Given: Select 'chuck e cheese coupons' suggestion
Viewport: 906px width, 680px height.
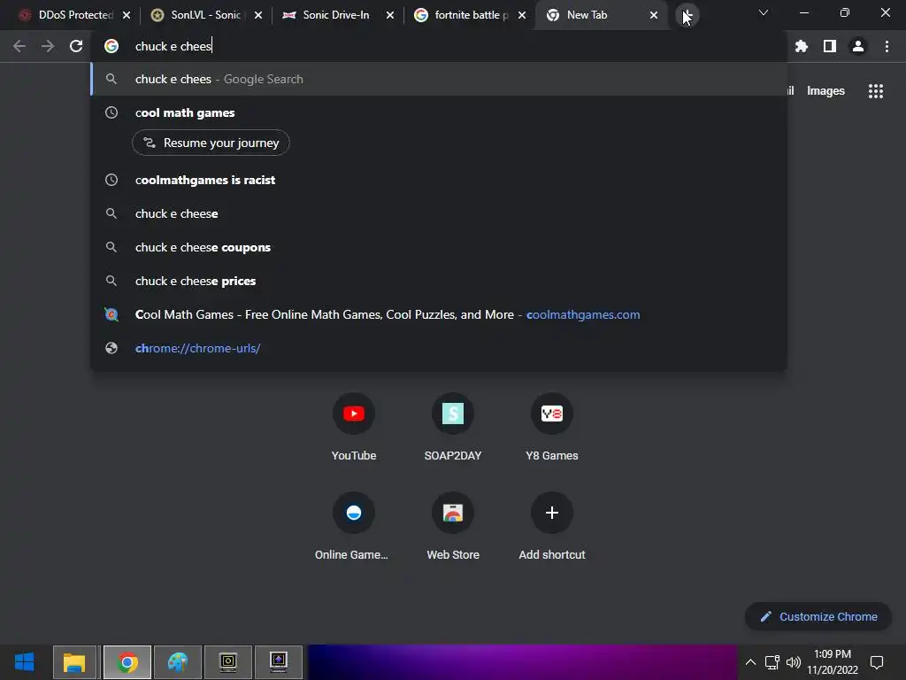Looking at the screenshot, I should (x=439, y=248).
